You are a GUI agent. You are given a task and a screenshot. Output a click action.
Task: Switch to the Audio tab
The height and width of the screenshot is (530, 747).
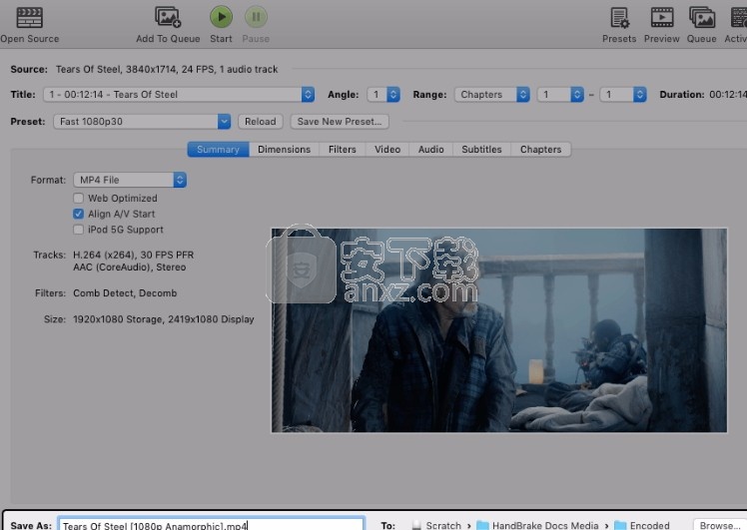[x=431, y=149]
